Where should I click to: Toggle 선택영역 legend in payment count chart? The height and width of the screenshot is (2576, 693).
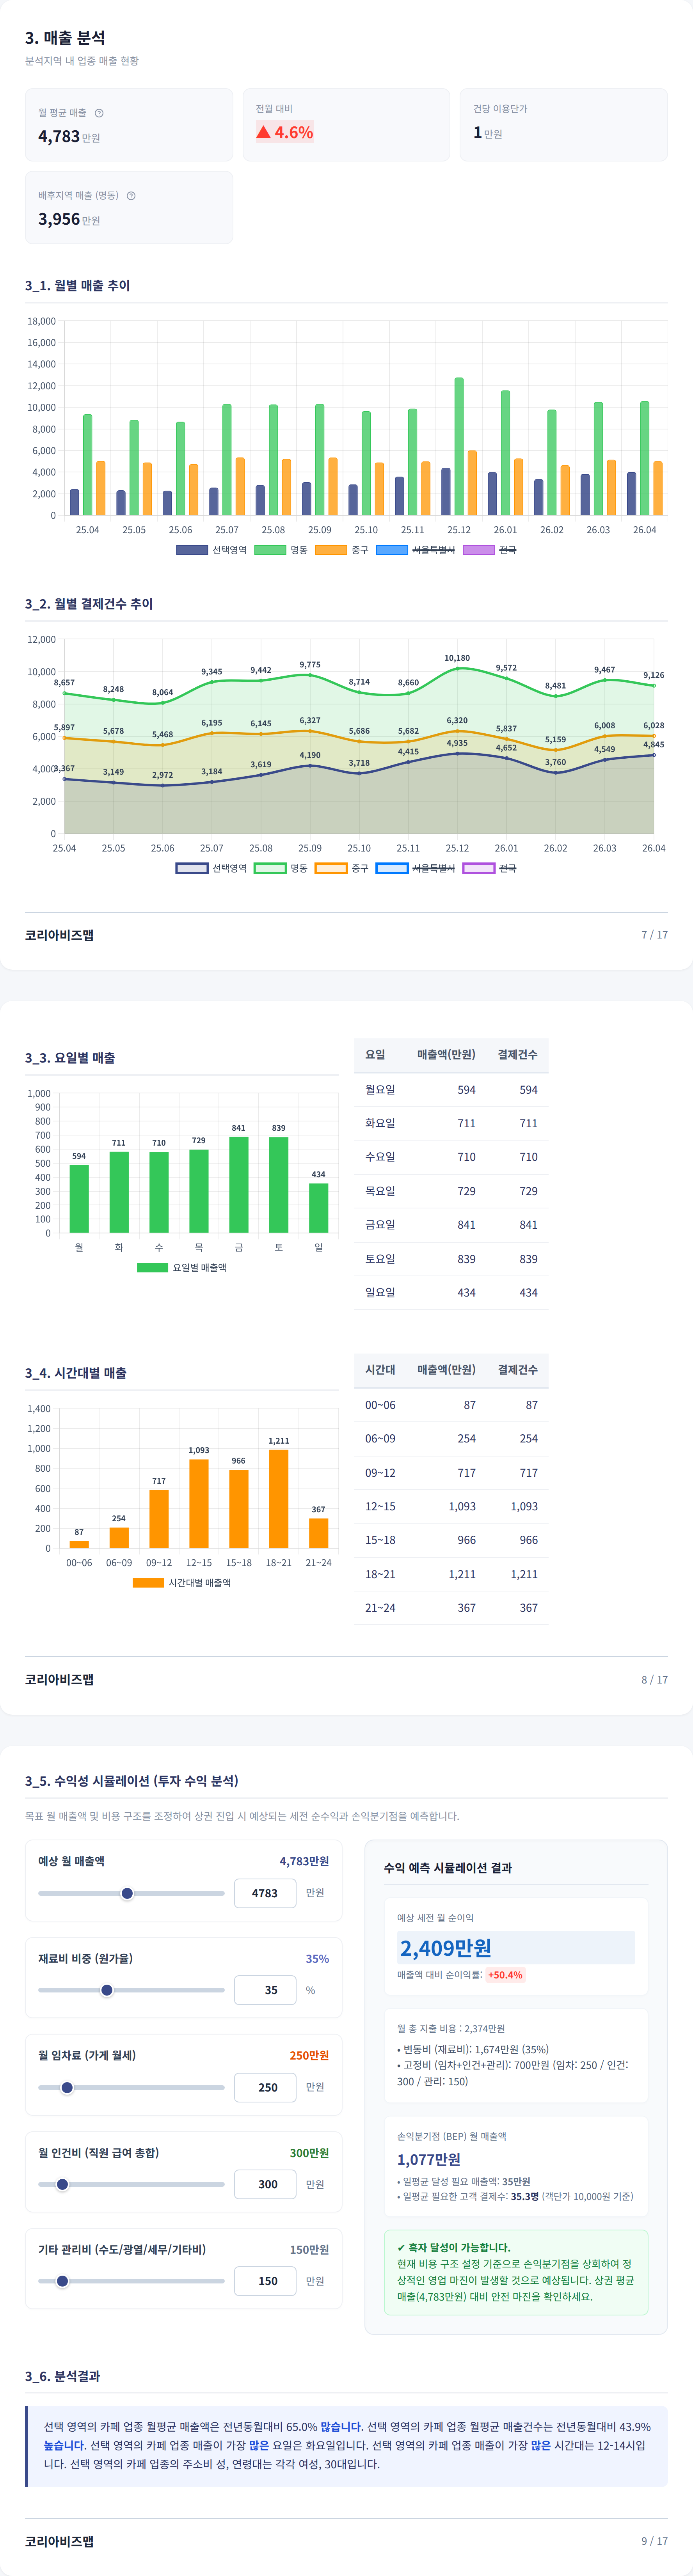coord(211,868)
